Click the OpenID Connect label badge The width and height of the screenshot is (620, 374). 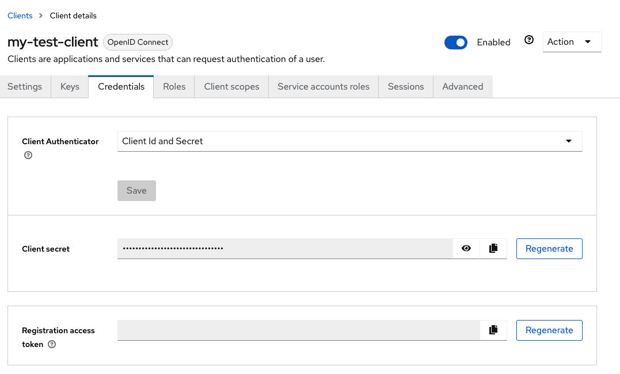(138, 42)
